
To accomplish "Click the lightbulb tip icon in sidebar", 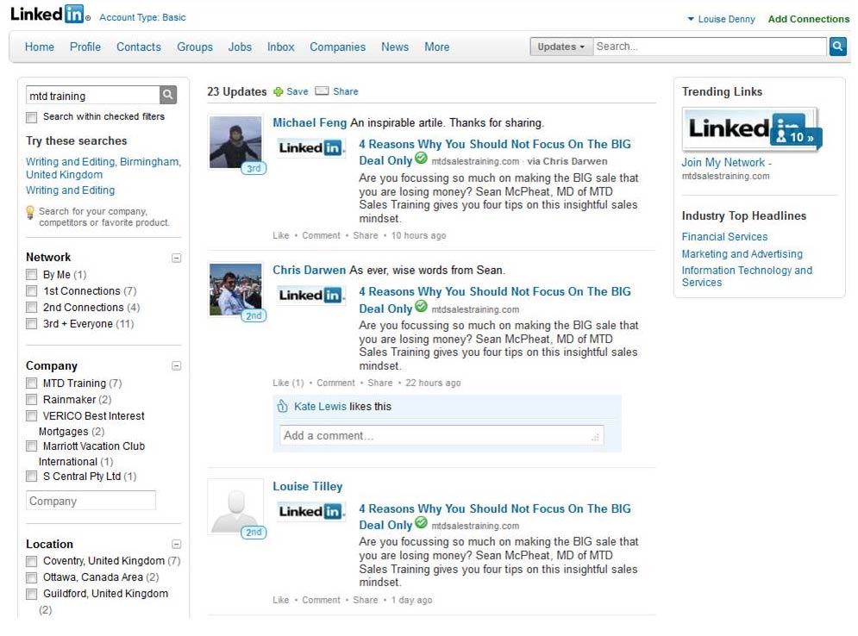I will tap(30, 213).
